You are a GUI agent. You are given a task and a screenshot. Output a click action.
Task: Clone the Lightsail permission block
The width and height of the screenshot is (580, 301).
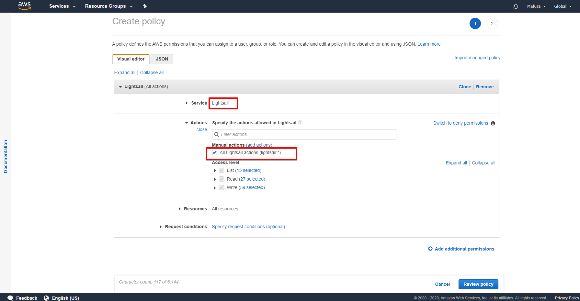coord(465,87)
